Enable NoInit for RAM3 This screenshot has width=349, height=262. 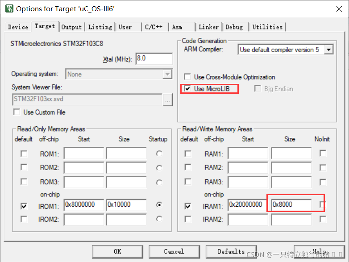pyautogui.click(x=323, y=182)
